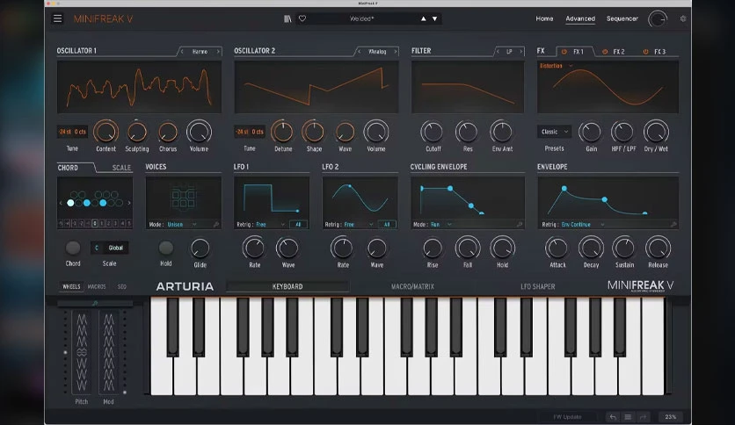This screenshot has height=425, width=735.
Task: Click the redo arrow in bottom bar
Action: pos(643,416)
